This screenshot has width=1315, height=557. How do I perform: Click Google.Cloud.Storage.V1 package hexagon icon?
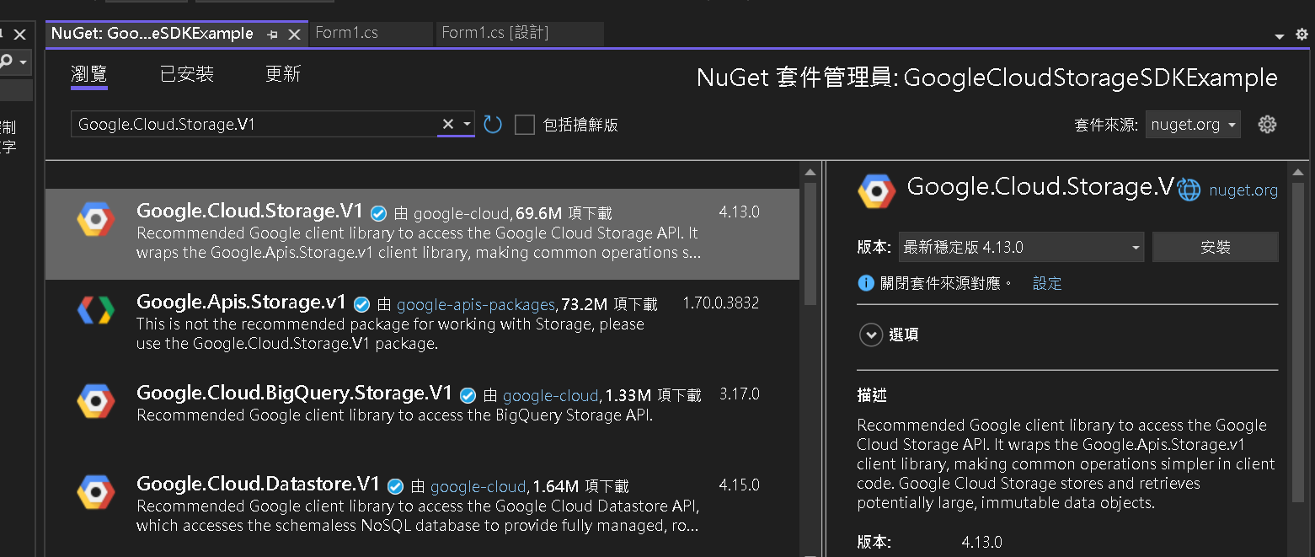[95, 220]
